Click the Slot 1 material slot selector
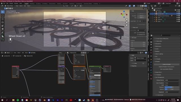 (62, 53)
